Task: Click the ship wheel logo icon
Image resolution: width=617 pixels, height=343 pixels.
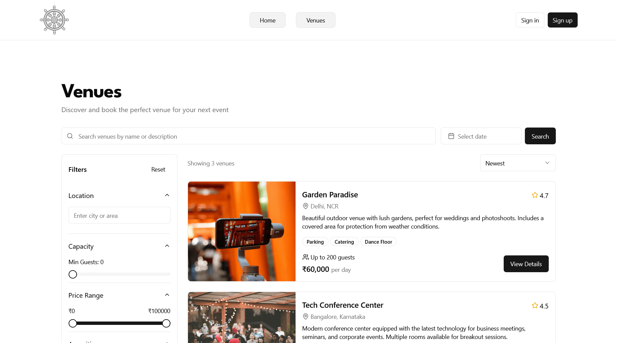Action: (54, 20)
